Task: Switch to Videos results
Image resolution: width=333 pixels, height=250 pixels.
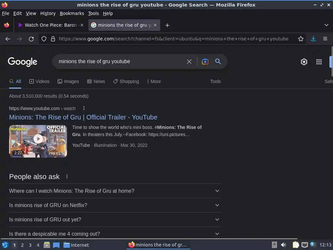Action: pyautogui.click(x=39, y=81)
